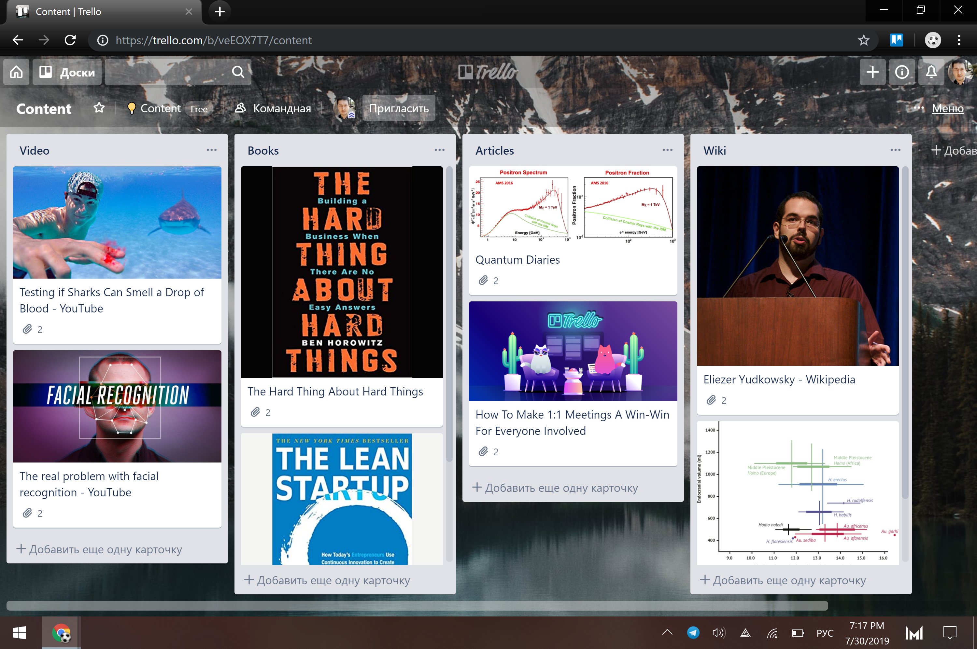Open Trello cats illustration card cover
This screenshot has height=649, width=977.
573,351
